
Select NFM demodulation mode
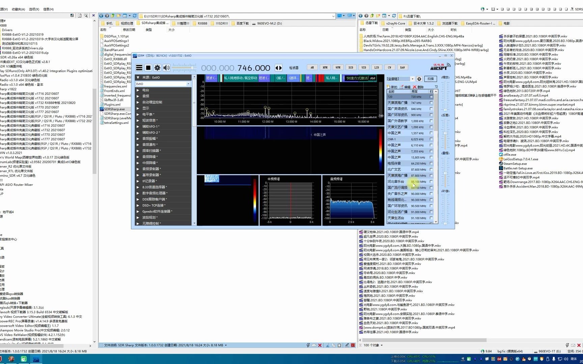325,67
